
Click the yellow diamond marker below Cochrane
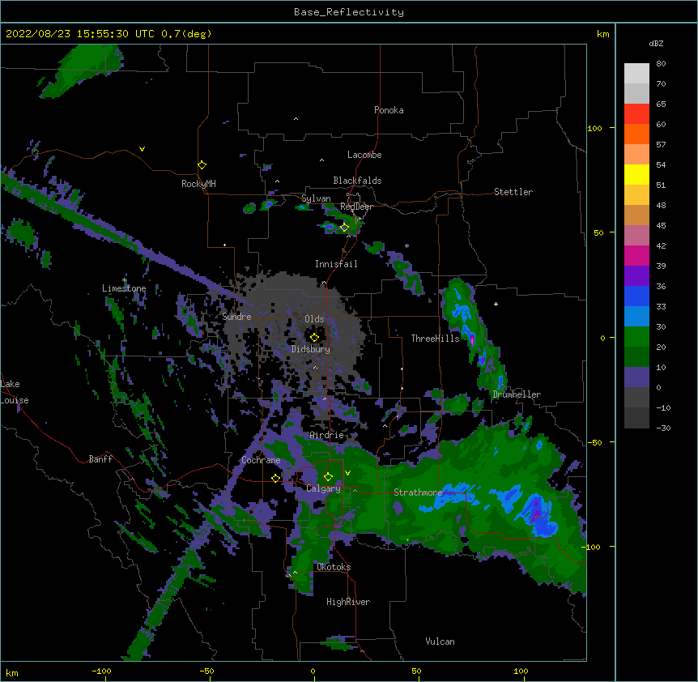[275, 478]
